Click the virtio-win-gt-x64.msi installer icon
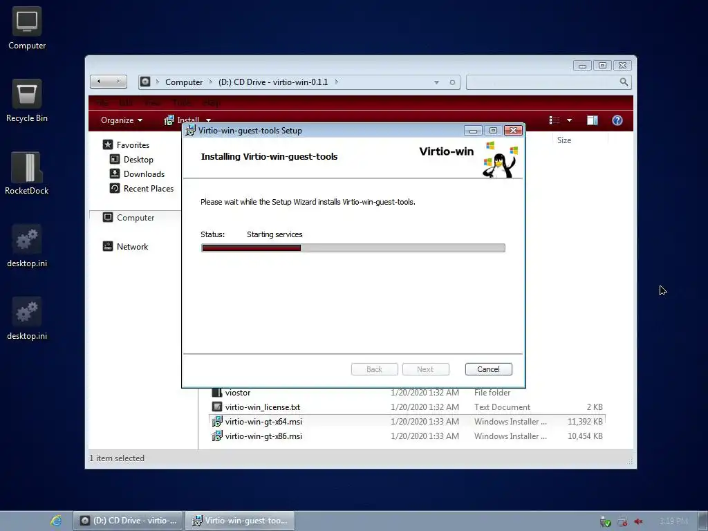 point(217,421)
